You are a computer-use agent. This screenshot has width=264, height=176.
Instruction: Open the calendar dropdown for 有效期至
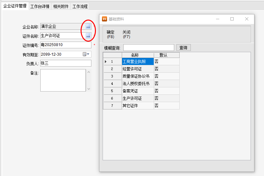(x=87, y=54)
